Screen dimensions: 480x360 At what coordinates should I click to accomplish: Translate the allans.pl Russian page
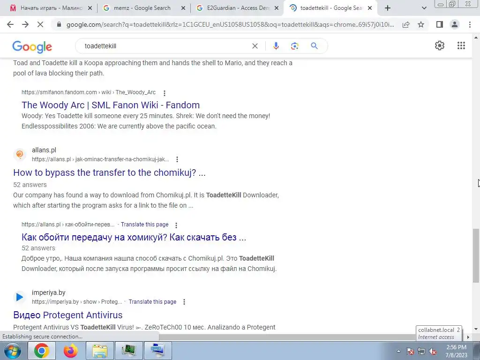144,225
